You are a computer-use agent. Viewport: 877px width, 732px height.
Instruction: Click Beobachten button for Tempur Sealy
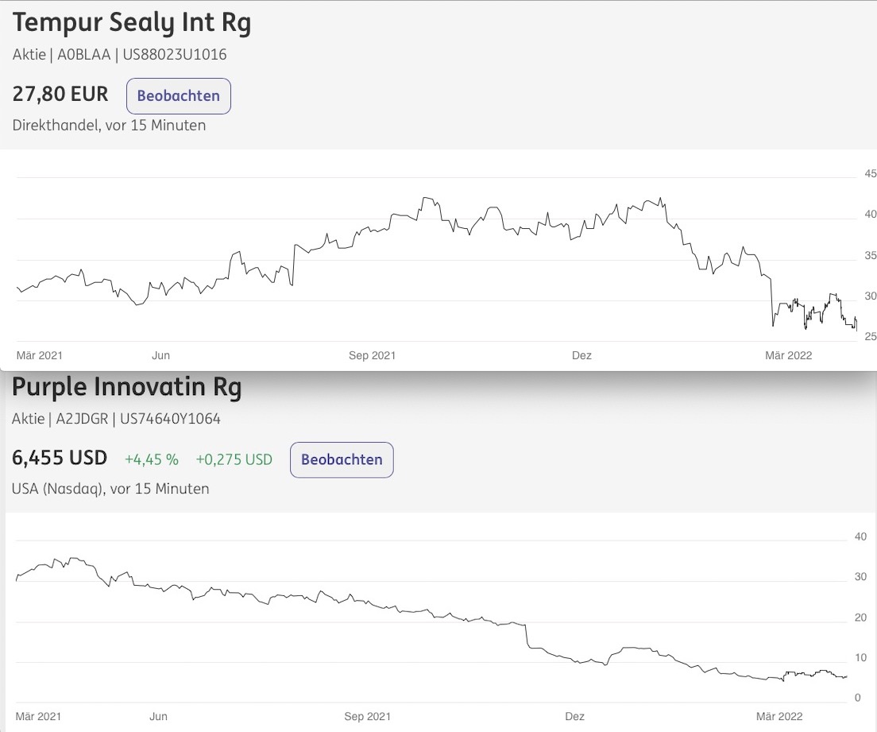pyautogui.click(x=179, y=96)
